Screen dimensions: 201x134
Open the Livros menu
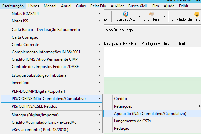point(33,6)
